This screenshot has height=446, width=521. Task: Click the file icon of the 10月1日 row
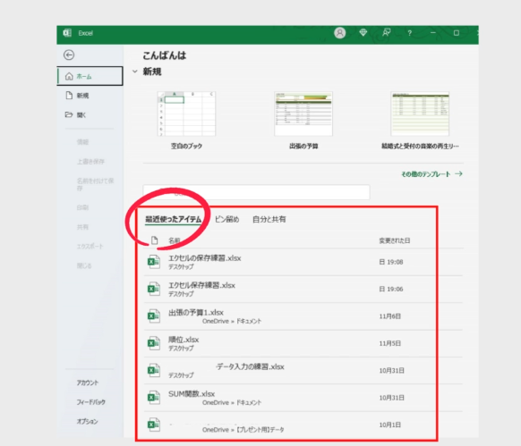[x=154, y=425]
